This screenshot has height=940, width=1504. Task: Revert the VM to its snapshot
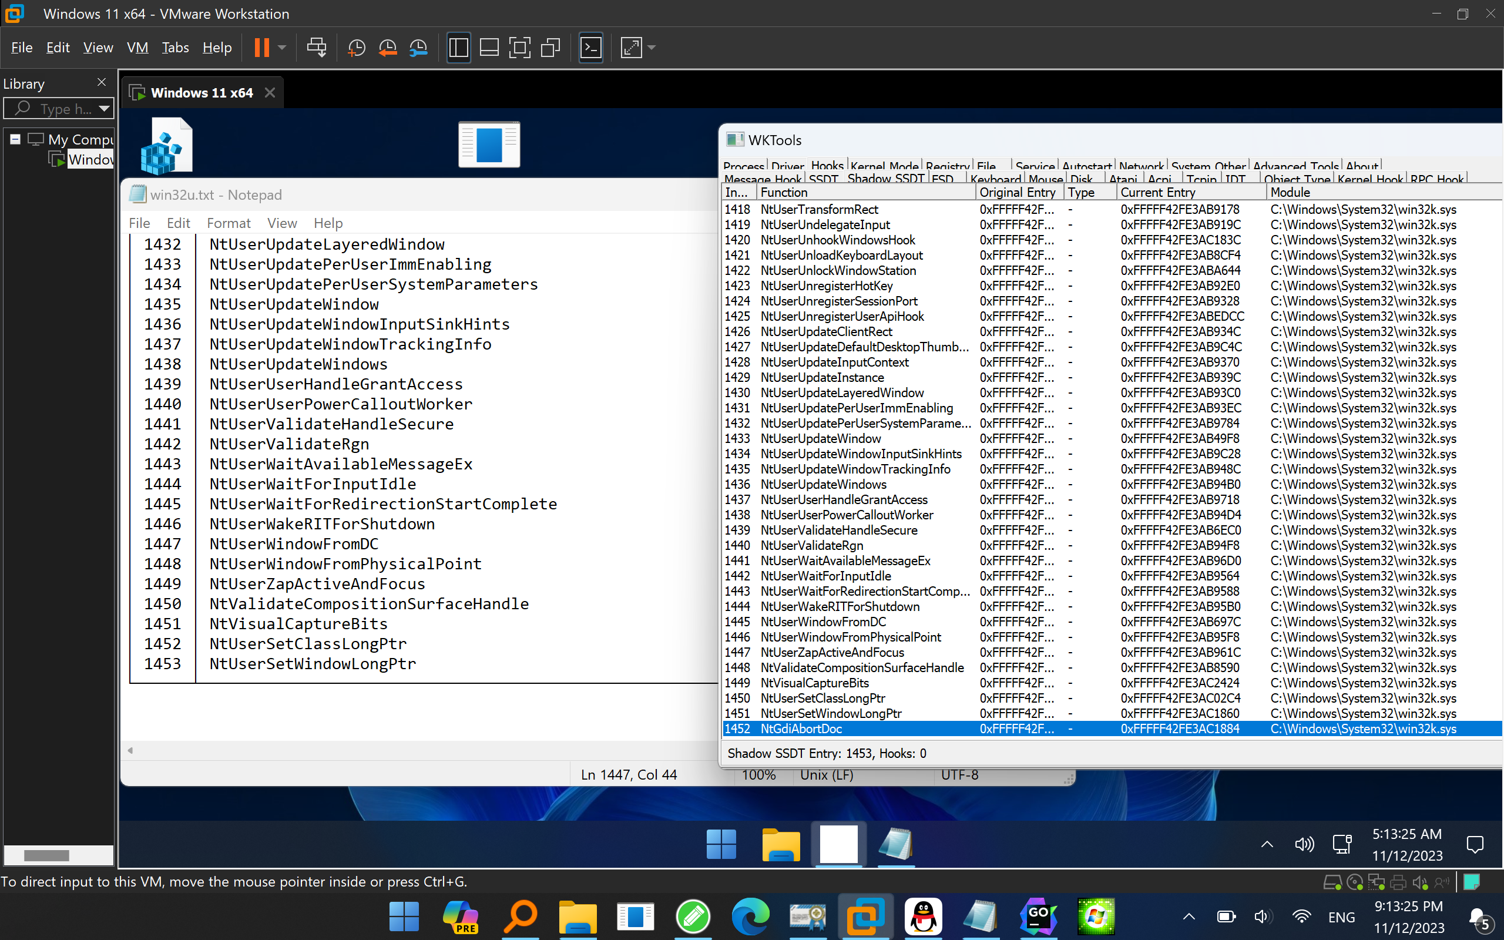388,46
